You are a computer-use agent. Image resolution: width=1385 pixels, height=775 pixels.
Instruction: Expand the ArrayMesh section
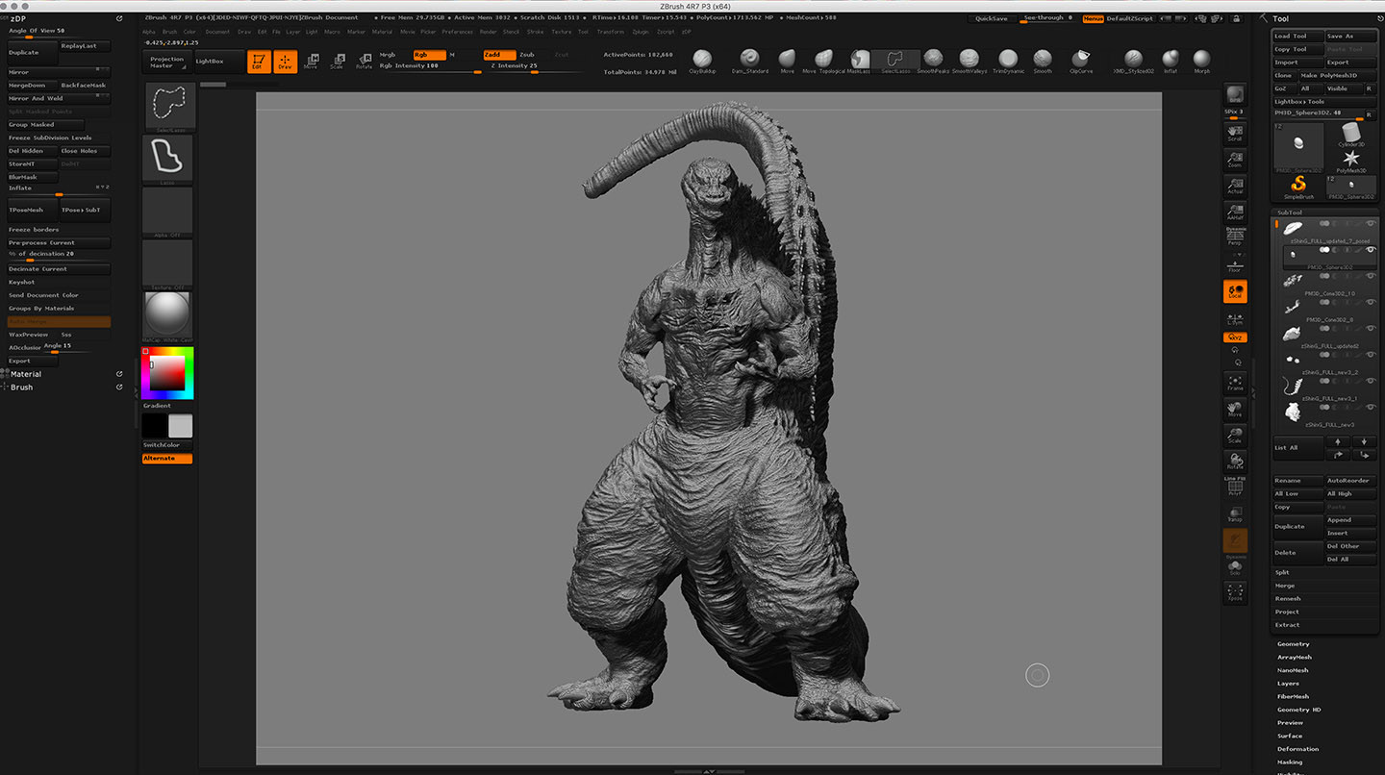[x=1294, y=658]
